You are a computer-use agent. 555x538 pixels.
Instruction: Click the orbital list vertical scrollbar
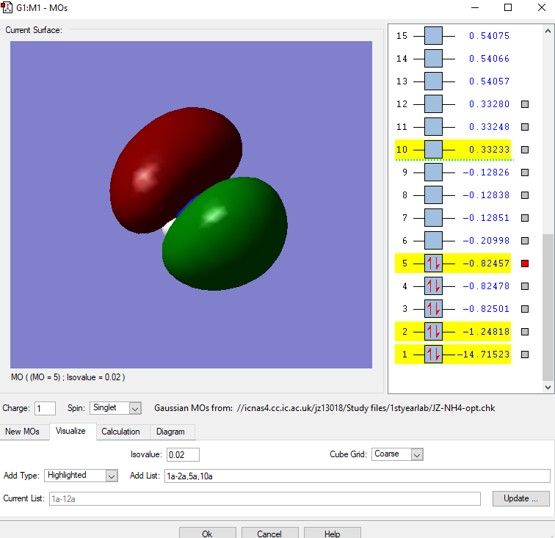click(548, 308)
